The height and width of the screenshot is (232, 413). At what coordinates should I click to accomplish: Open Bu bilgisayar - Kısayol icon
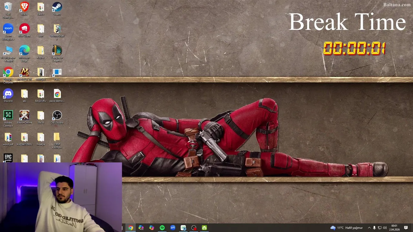click(x=8, y=54)
